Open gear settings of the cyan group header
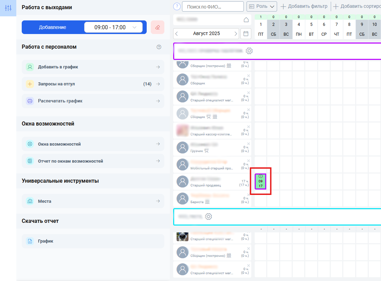This screenshot has height=281, width=381. coord(208,216)
